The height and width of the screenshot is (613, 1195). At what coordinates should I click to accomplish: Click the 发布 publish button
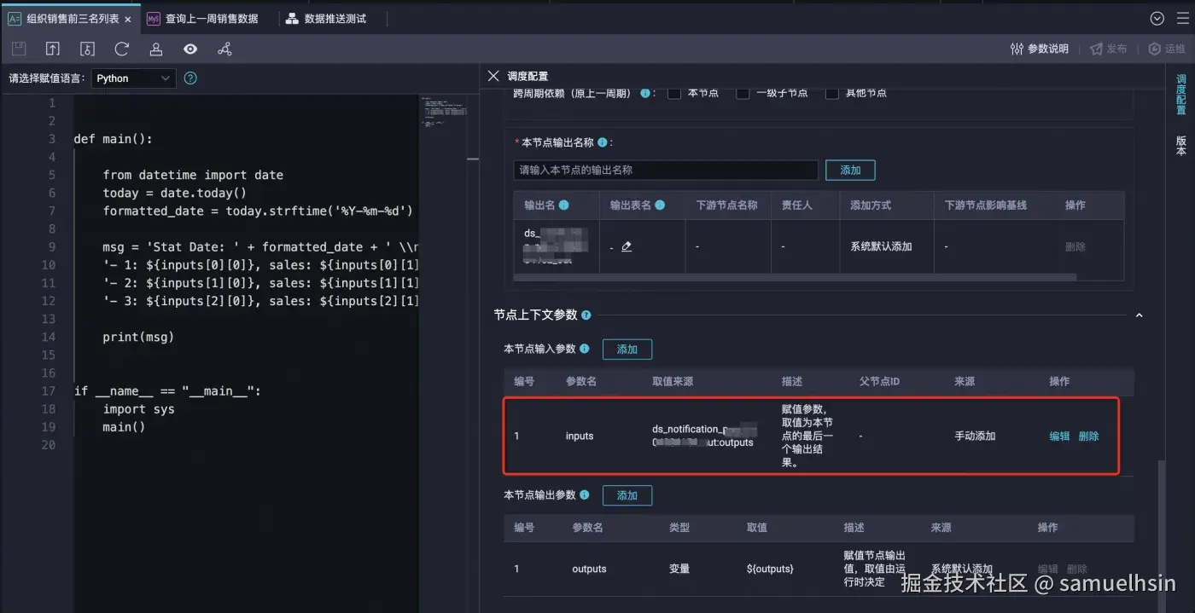click(x=1108, y=49)
